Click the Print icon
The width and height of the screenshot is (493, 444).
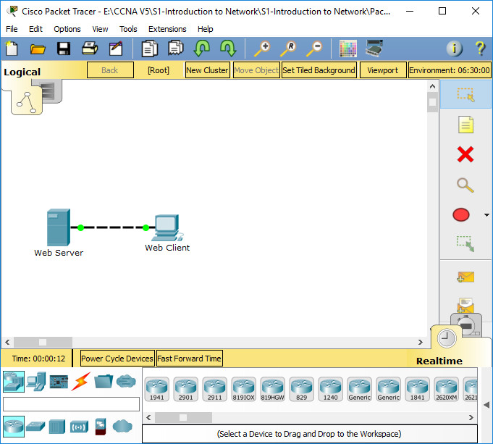(90, 49)
